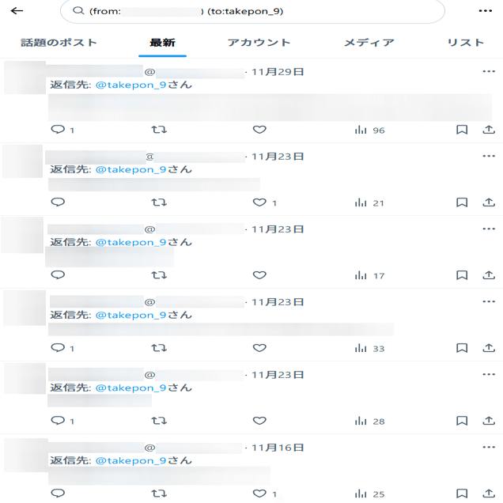The image size is (503, 503).
Task: Repost the 11月29日 post
Action: click(x=159, y=130)
